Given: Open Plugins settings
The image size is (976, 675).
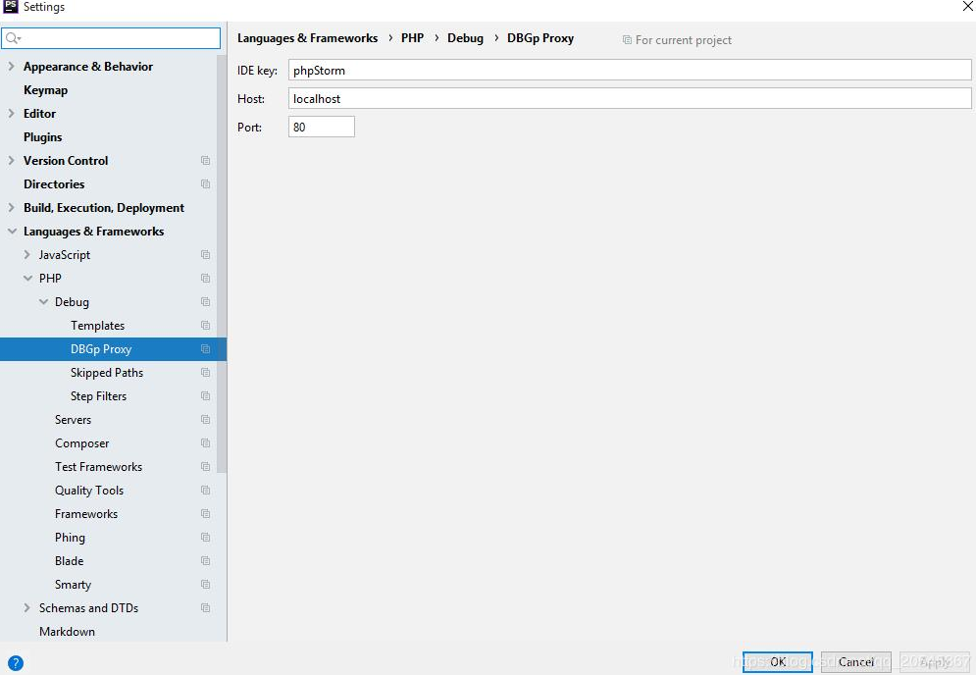Looking at the screenshot, I should click(42, 137).
